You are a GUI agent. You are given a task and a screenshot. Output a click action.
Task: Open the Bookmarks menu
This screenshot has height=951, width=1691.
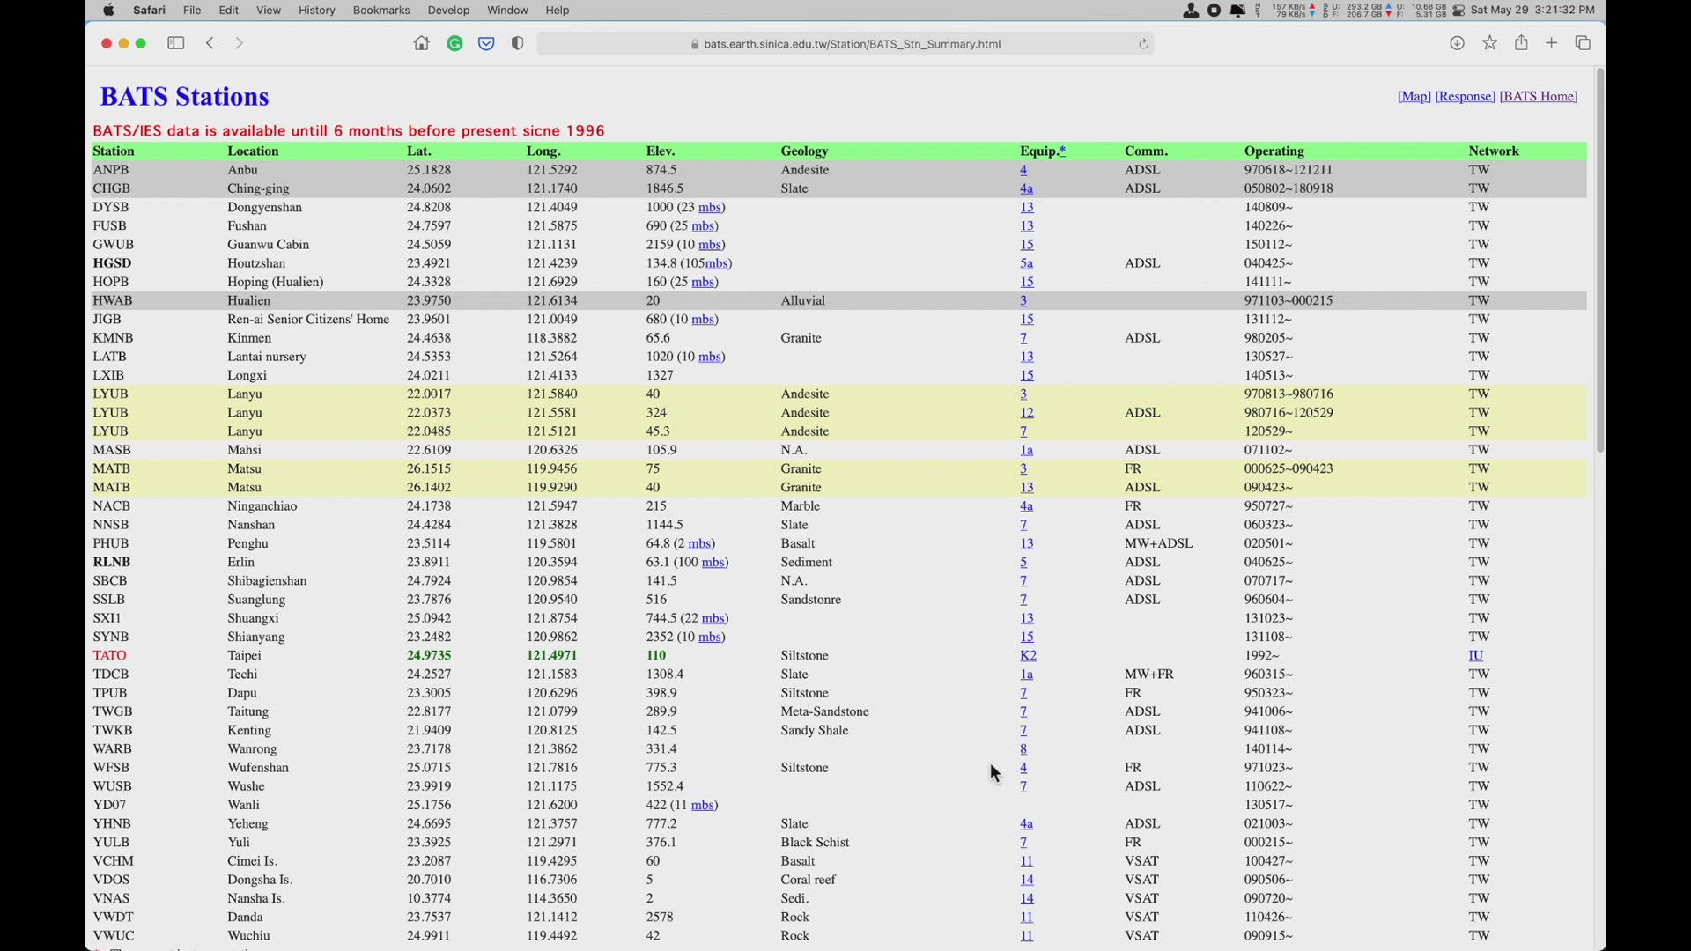pos(380,11)
